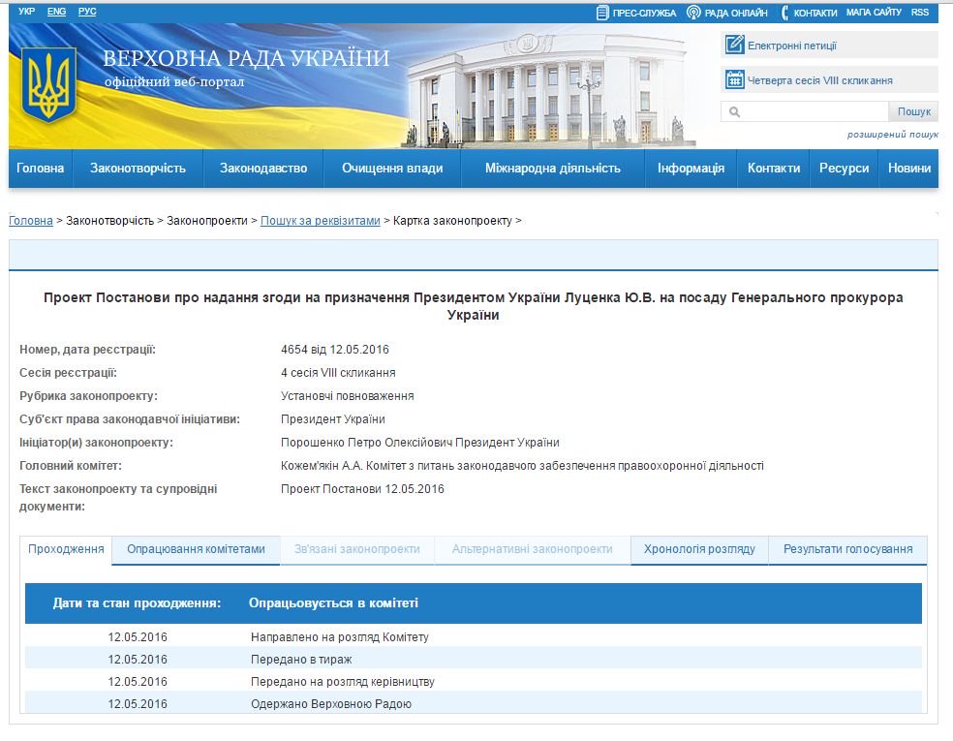Open the Головна main menu item

[40, 169]
